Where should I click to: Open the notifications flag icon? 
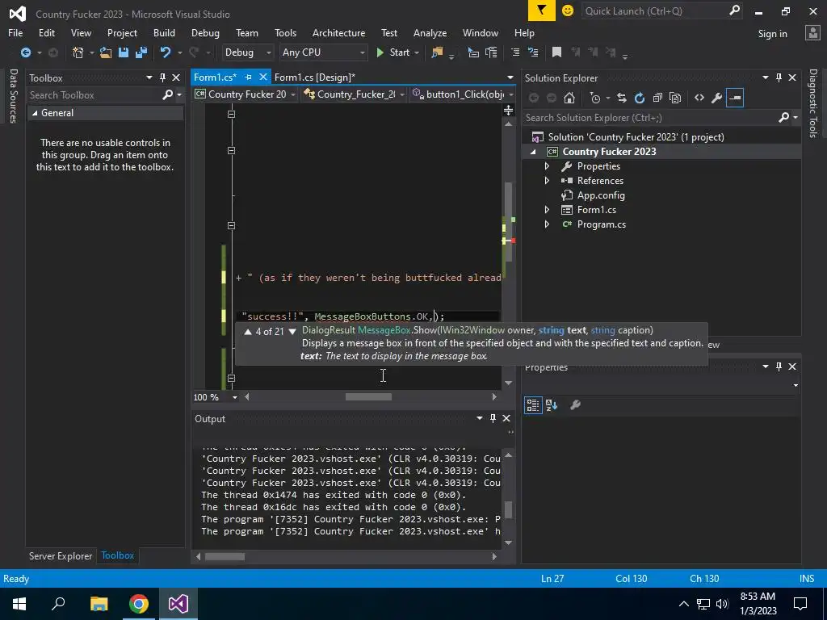click(x=542, y=10)
